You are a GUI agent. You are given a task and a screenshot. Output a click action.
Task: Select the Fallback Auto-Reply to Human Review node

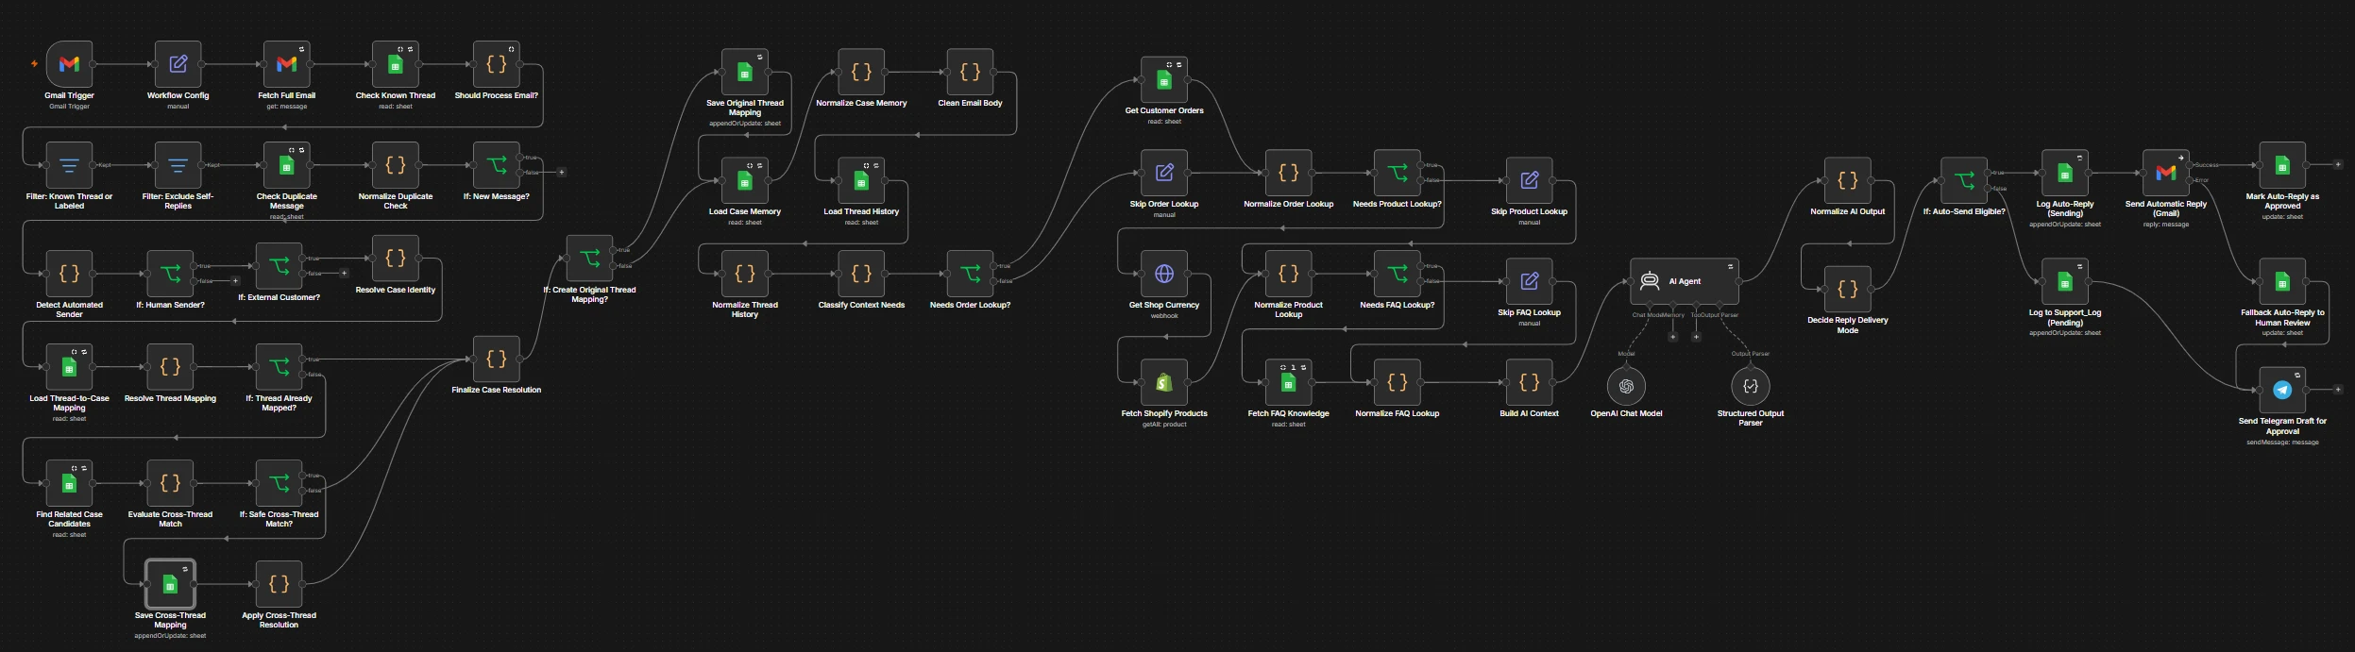2282,281
